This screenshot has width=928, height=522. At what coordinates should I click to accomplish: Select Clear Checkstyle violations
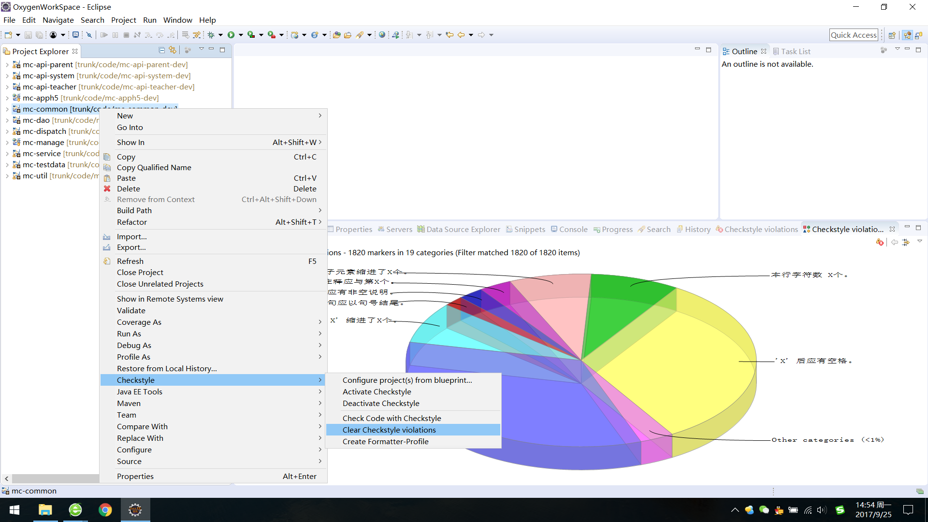click(413, 430)
